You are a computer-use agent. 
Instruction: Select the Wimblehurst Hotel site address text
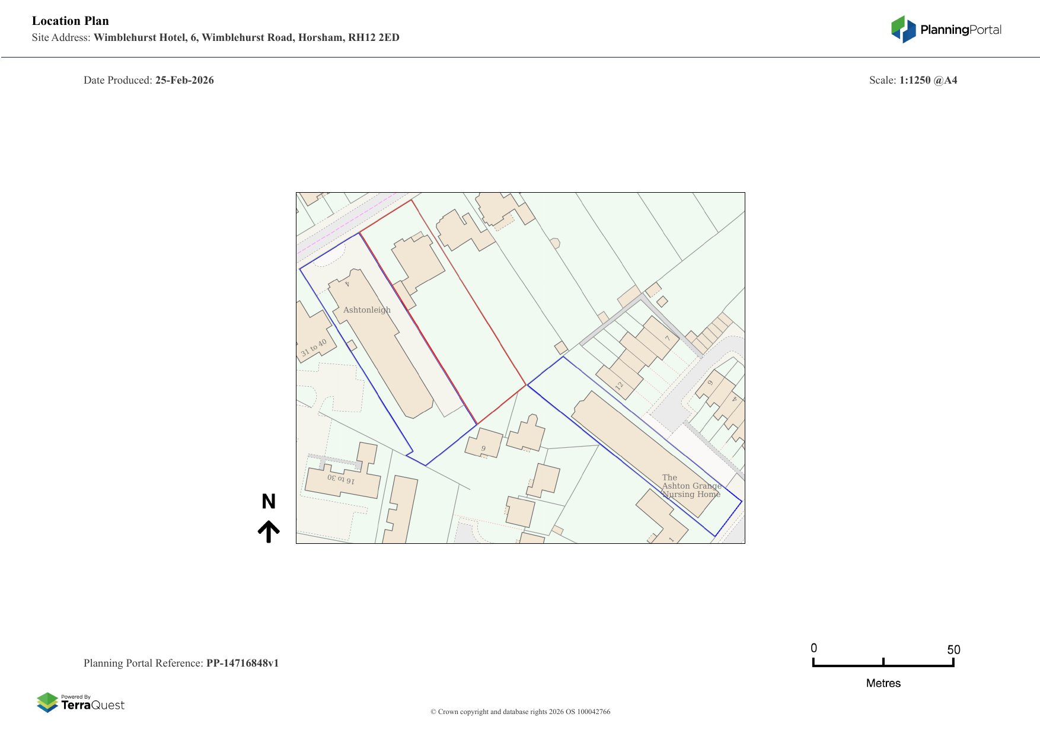click(246, 37)
